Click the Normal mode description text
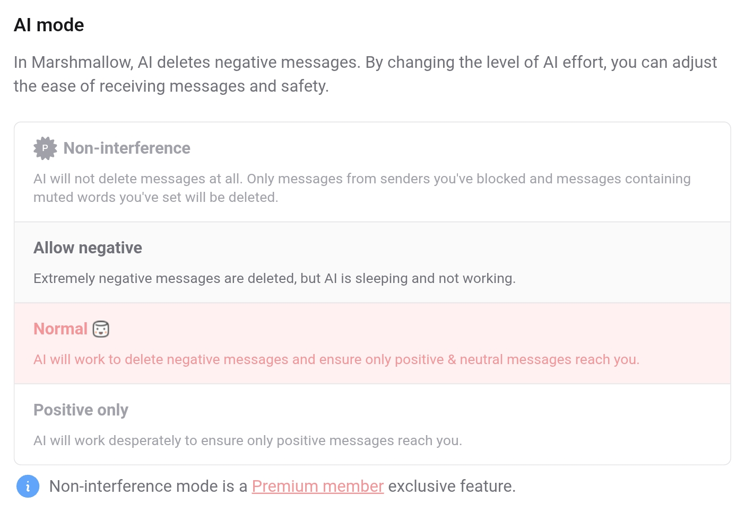745x513 pixels. [336, 359]
